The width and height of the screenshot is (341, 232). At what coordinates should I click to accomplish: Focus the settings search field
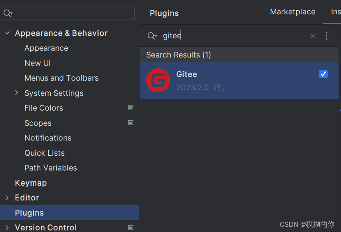72,13
